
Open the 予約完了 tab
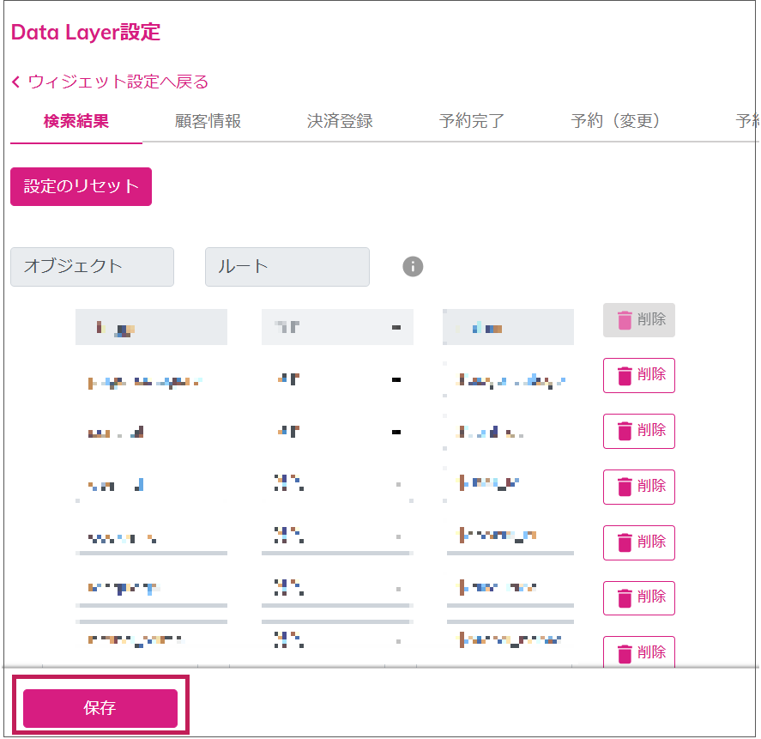point(472,121)
